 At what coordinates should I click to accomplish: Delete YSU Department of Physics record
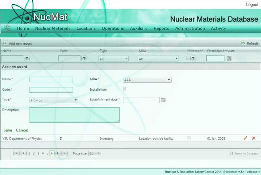tap(254, 138)
